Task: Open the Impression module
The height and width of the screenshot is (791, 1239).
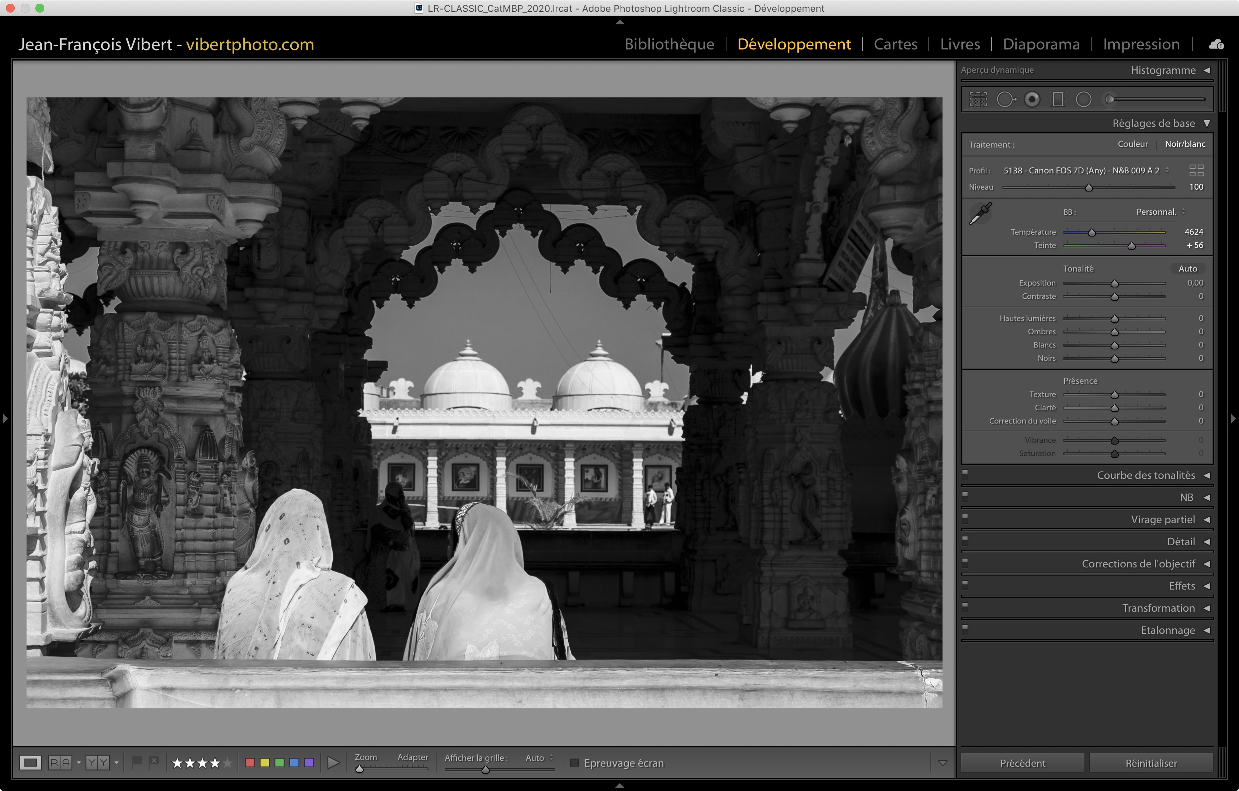Action: [x=1141, y=44]
